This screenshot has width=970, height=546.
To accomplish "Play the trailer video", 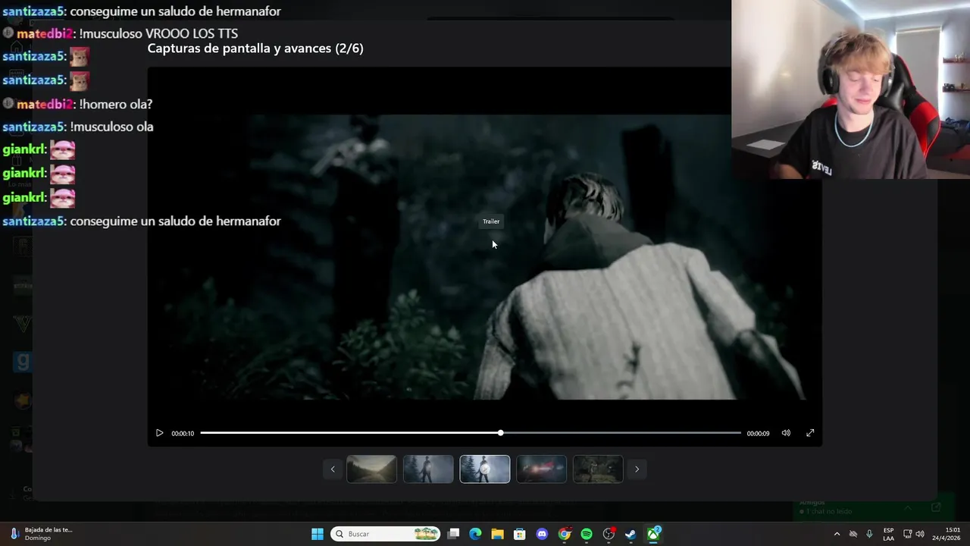I will pyautogui.click(x=159, y=433).
